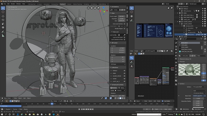Switch to the UV Editing workspace tab
Viewport: 207px width, 116px height.
pos(94,4)
